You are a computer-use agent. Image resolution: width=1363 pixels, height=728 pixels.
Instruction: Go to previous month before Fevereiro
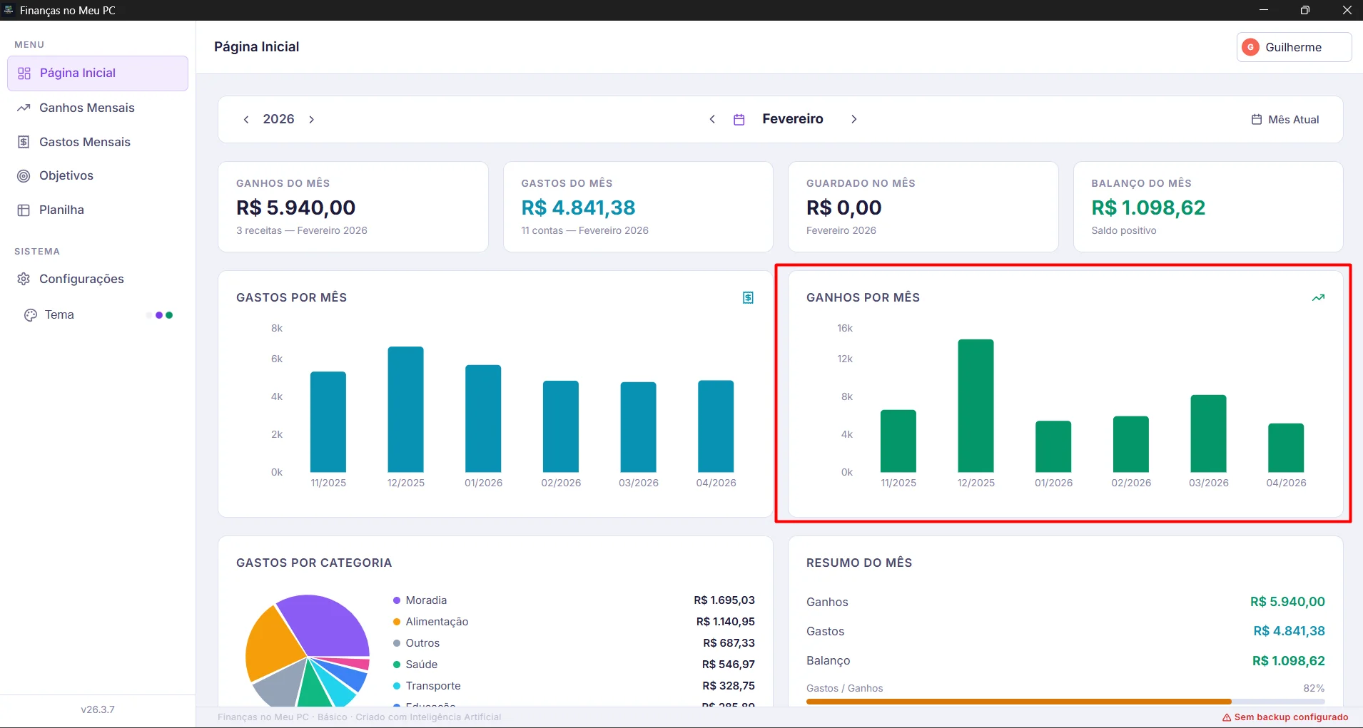click(712, 119)
